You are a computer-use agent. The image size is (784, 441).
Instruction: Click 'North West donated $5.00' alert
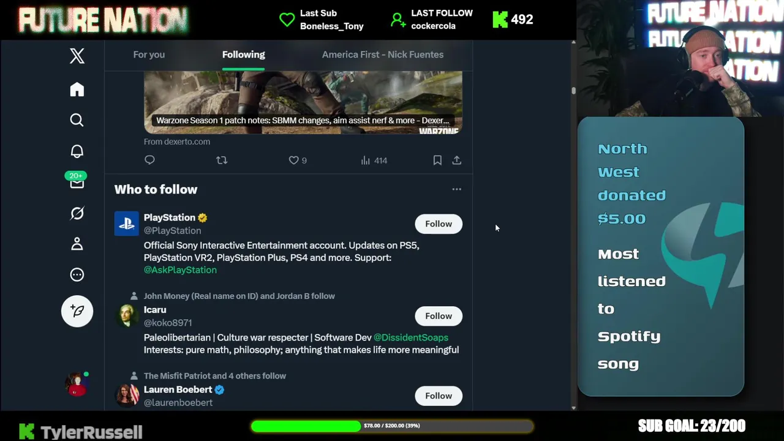click(631, 184)
